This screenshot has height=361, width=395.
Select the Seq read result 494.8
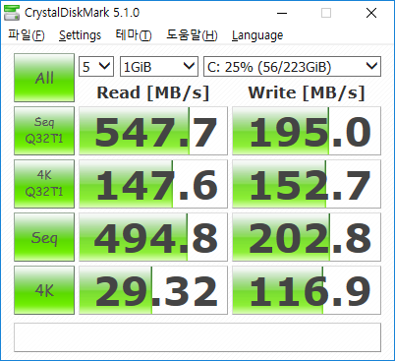click(153, 237)
